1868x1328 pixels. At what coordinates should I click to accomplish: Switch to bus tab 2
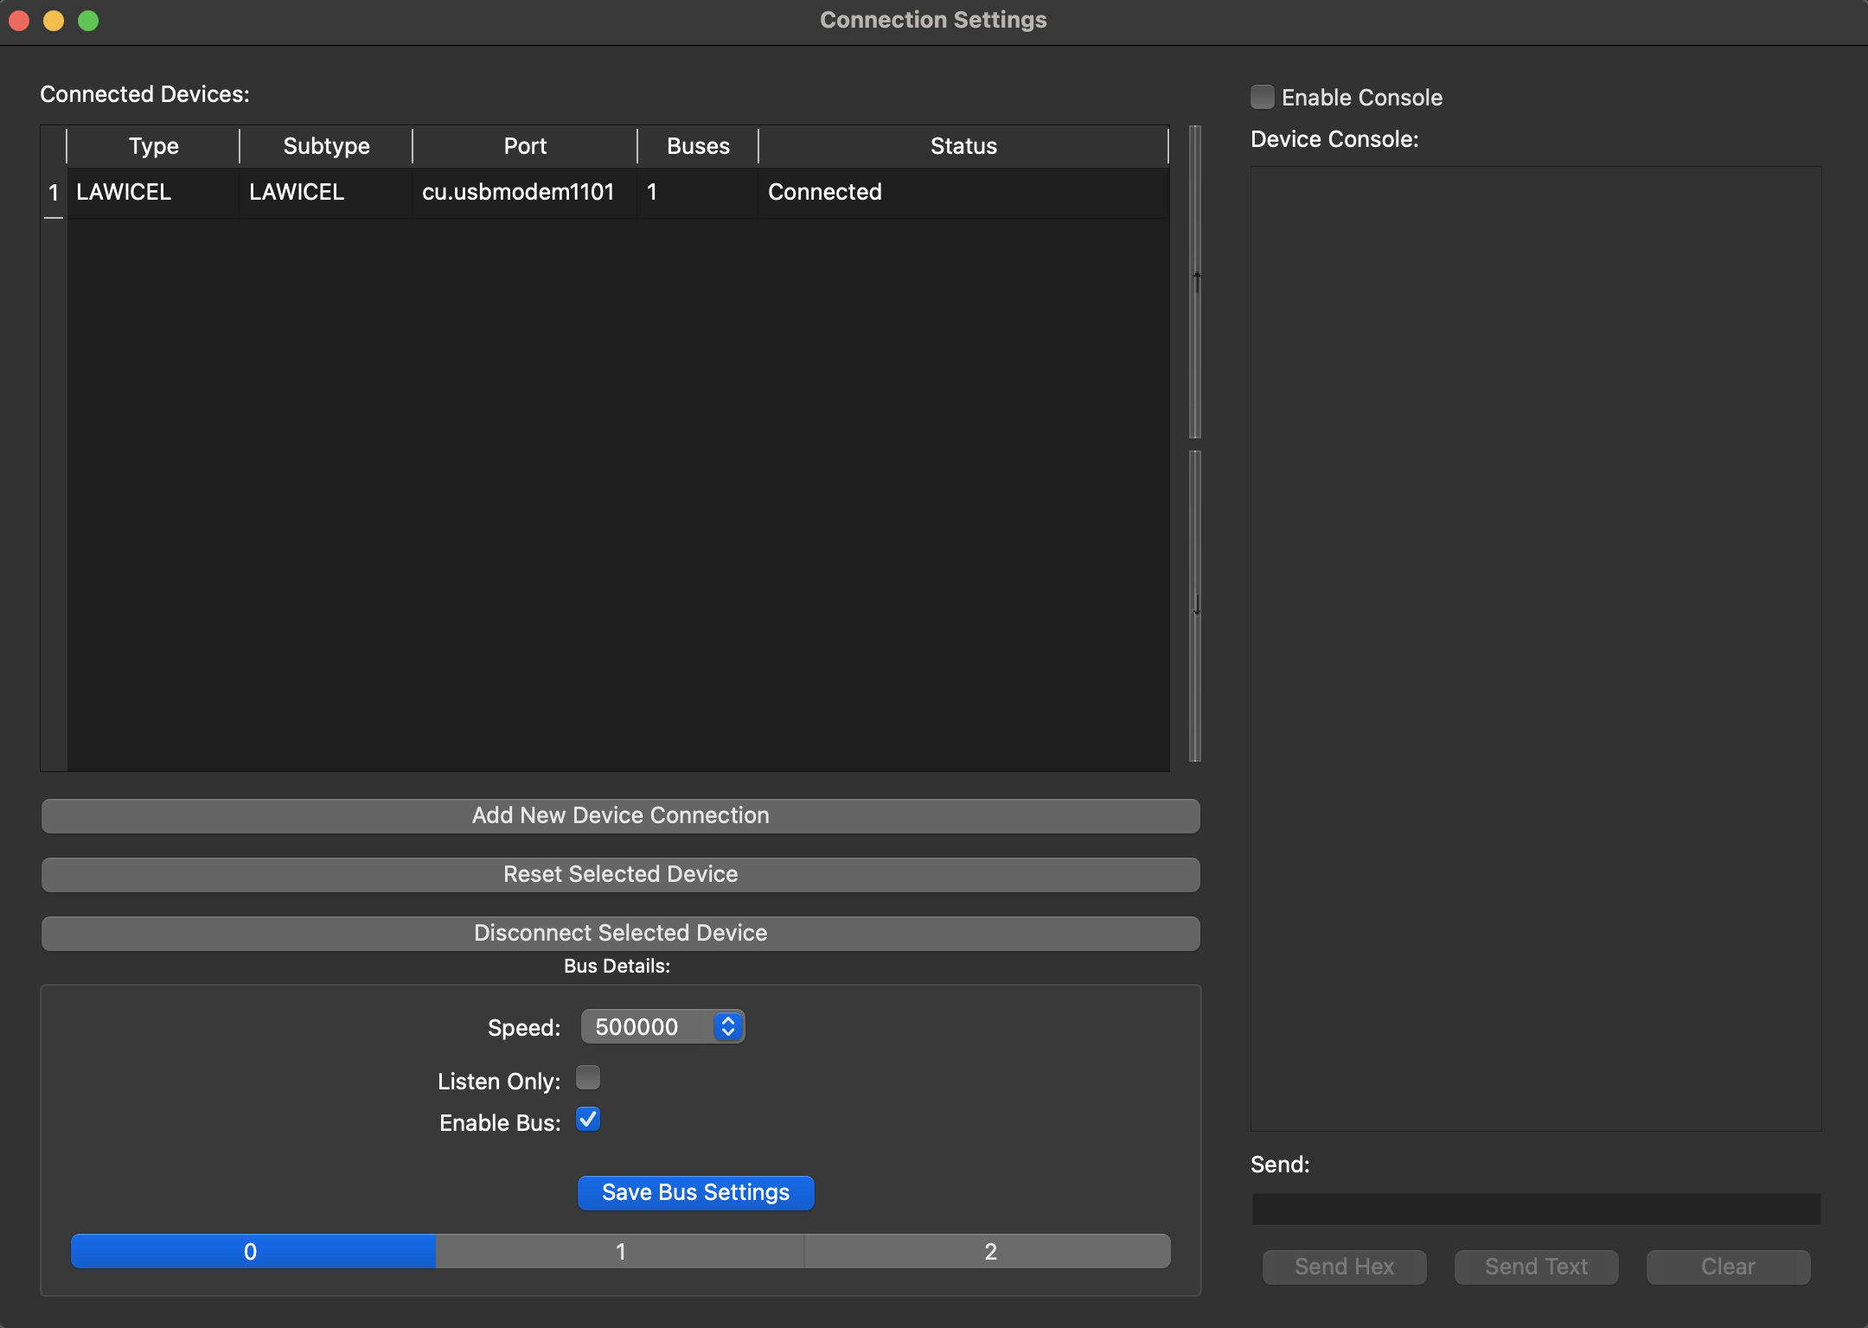coord(990,1251)
